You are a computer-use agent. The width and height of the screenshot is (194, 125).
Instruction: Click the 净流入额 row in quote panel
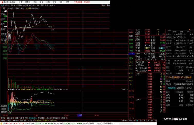[x=150, y=63]
